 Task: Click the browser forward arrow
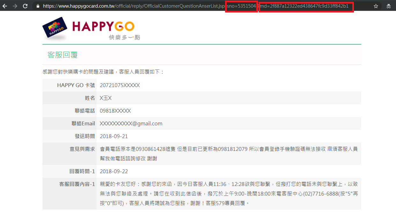[x=15, y=6]
